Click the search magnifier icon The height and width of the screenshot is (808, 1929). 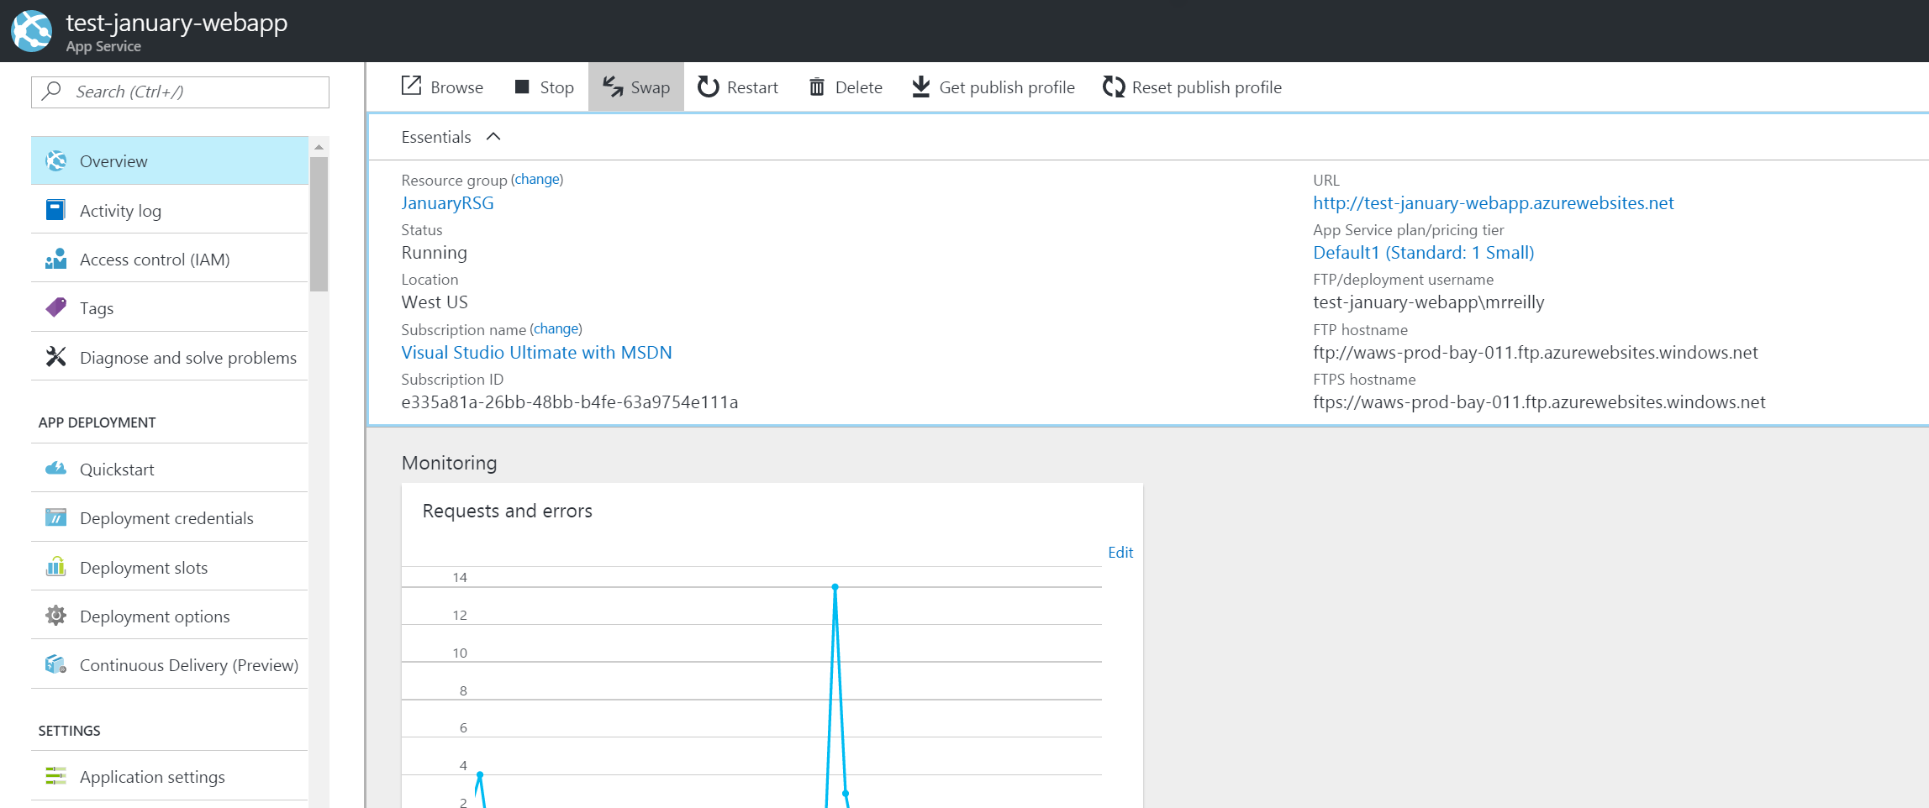[x=52, y=91]
